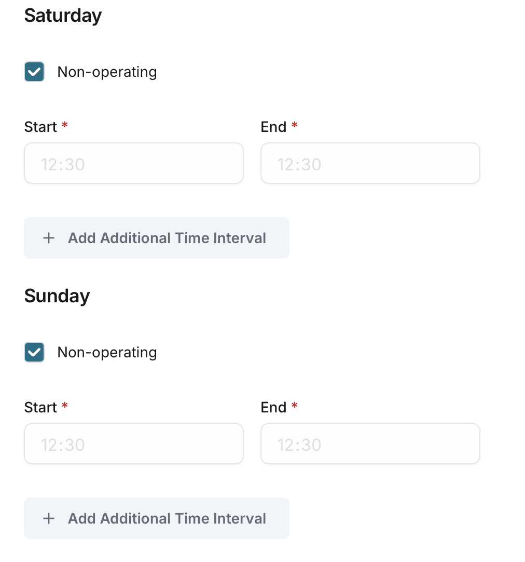
Task: Click the Saturday section heading
Action: tap(63, 16)
